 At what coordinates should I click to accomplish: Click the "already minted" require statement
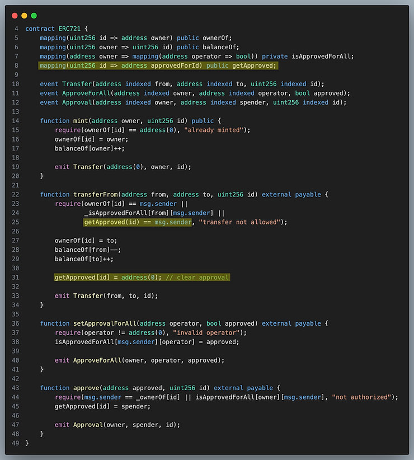click(153, 130)
